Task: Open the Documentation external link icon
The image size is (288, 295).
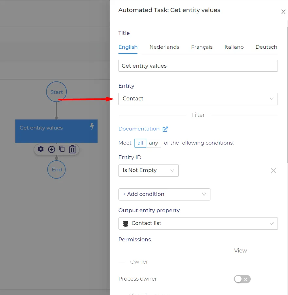Action: point(165,129)
